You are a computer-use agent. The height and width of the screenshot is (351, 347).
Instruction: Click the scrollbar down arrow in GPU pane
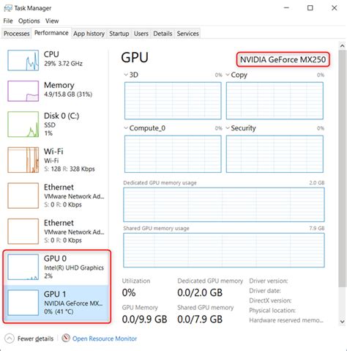pyautogui.click(x=342, y=321)
